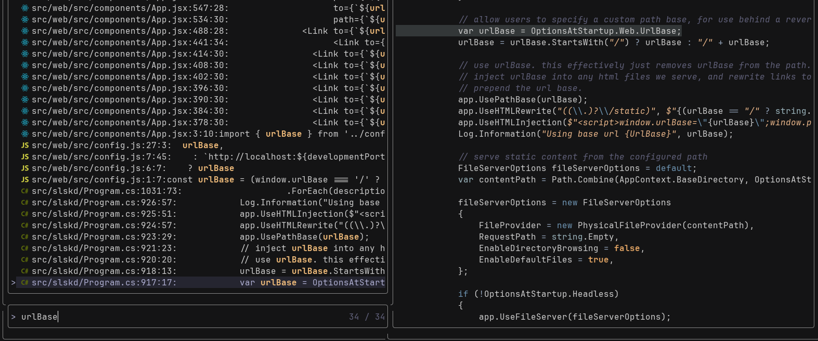Screen dimensions: 818x341
Task: Open the src/slskd/Program.cs:926:57 match
Action: point(104,203)
